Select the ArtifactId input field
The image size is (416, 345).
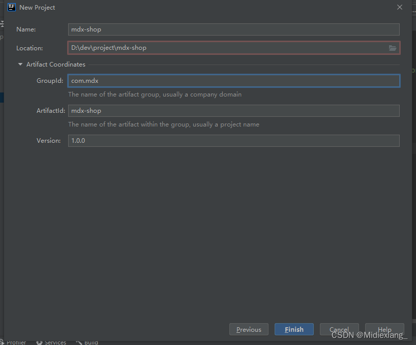pos(233,111)
